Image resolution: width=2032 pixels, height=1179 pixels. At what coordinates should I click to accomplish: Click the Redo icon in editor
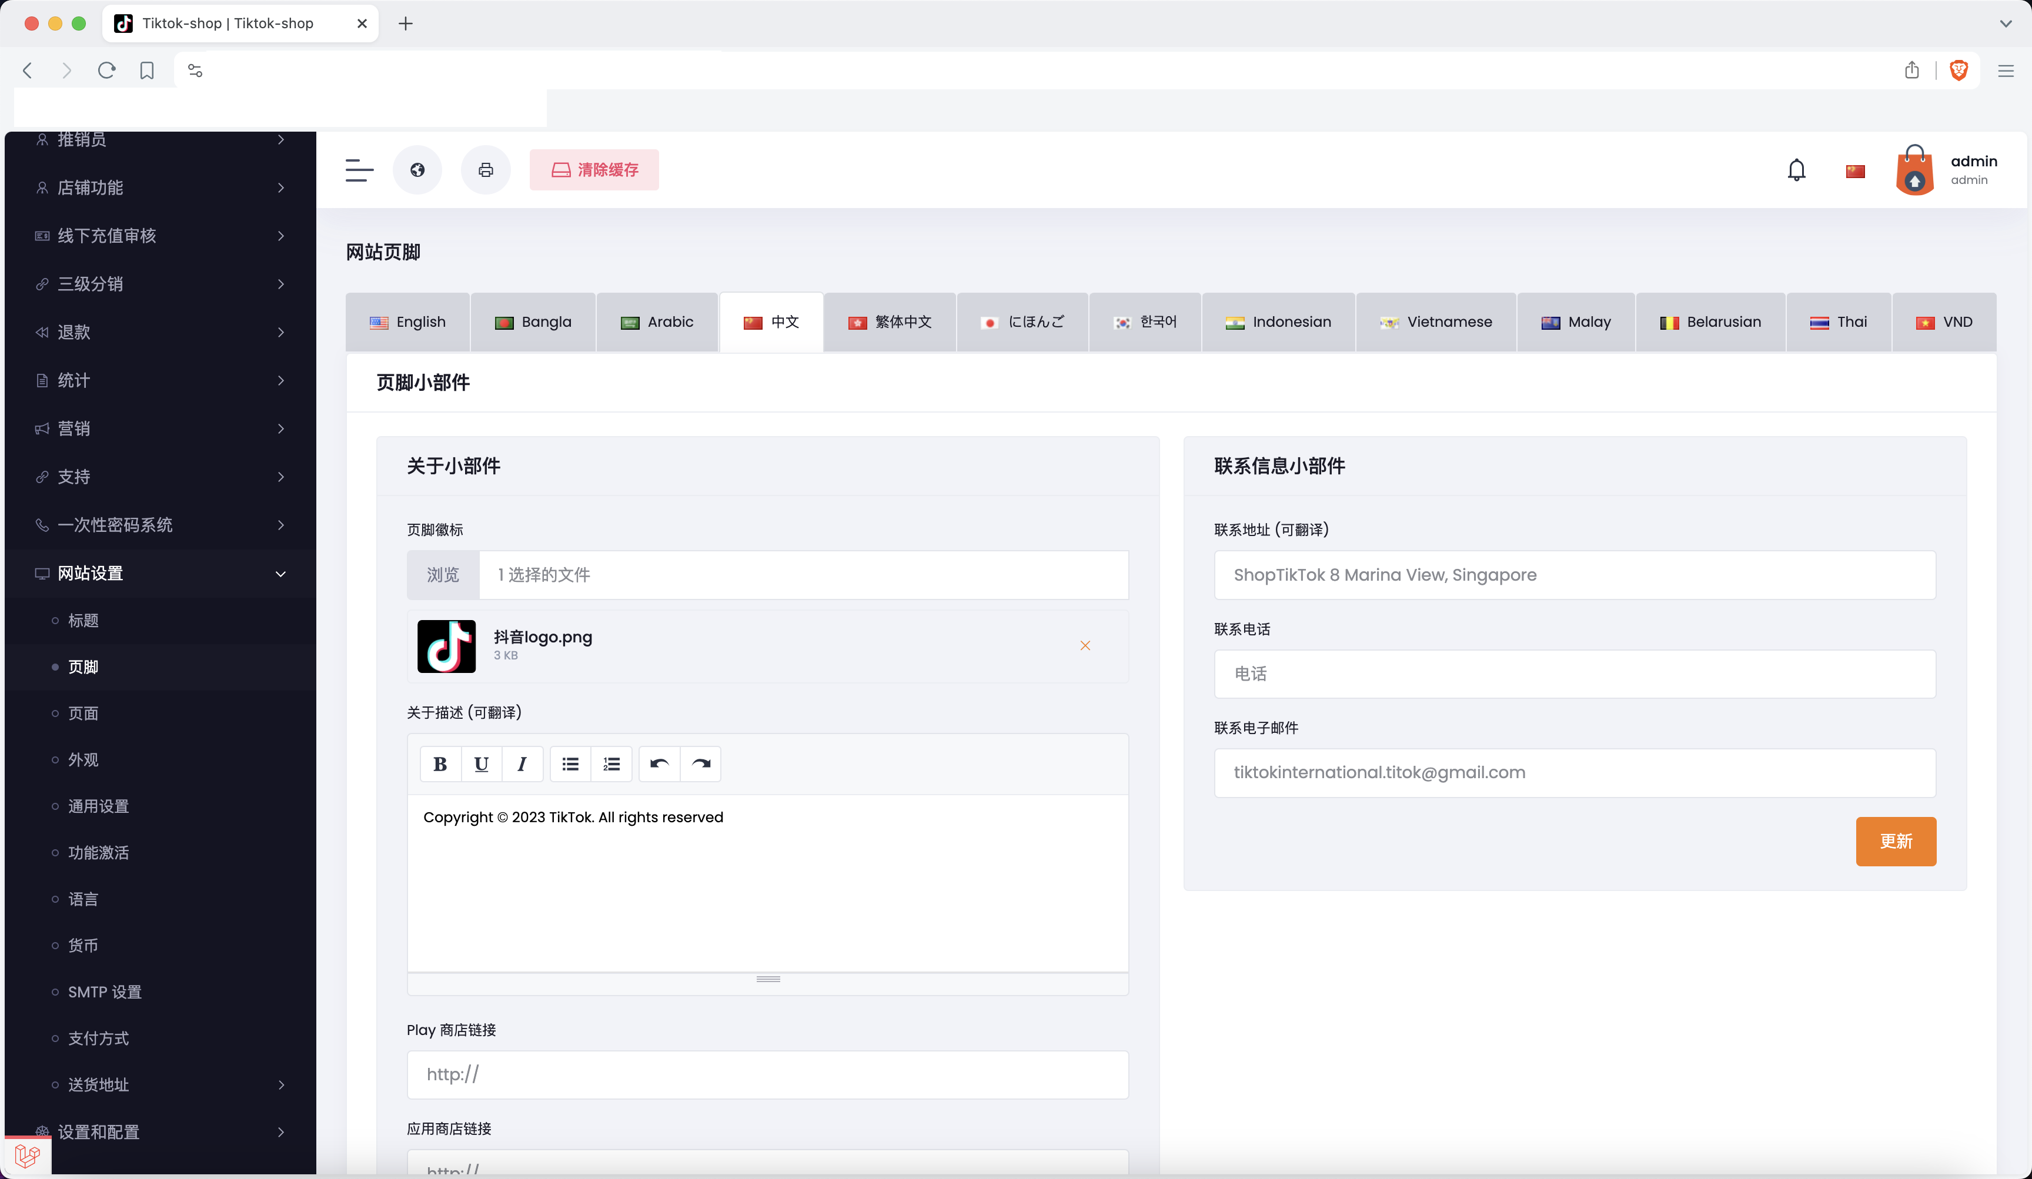(700, 763)
